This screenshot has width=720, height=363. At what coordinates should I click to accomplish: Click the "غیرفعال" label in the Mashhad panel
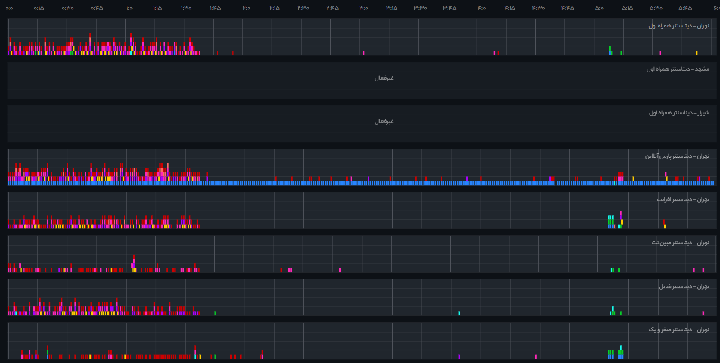tap(384, 78)
